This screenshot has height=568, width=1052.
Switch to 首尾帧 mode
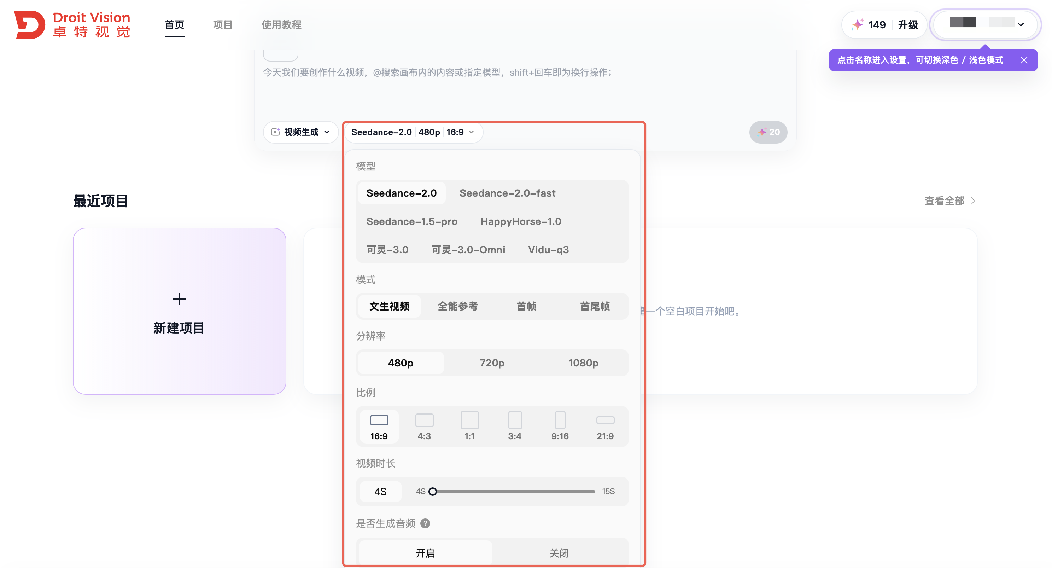[x=595, y=306]
